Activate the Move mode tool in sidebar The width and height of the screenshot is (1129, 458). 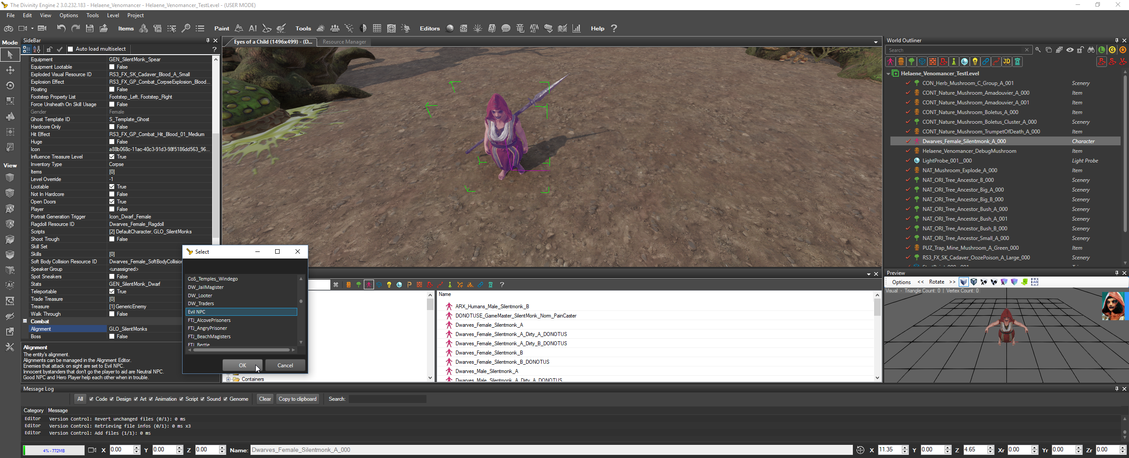(x=10, y=70)
